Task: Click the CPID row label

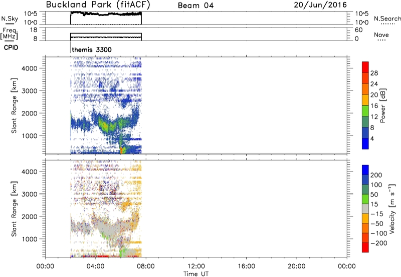Action: pos(11,47)
